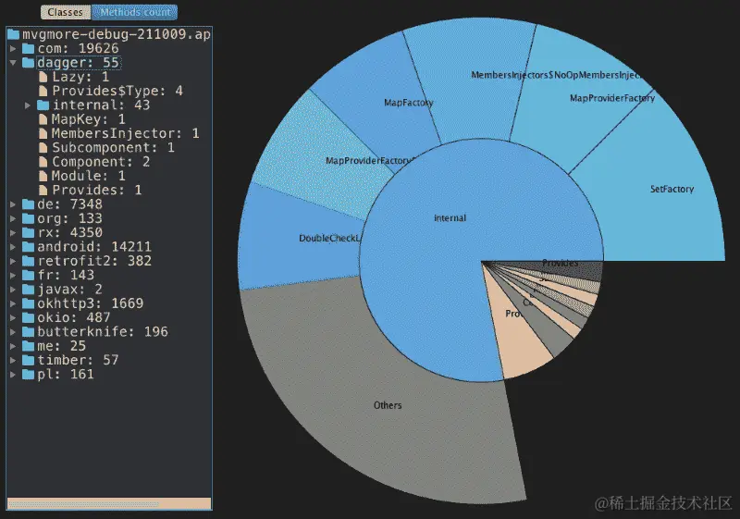Viewport: 740px width, 519px height.
Task: Click the mvgmore-debug apk root folder icon
Action: pos(13,34)
